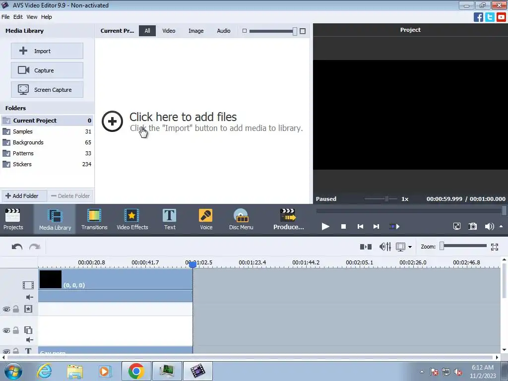Viewport: 508px width, 381px height.
Task: Open the Facebook page icon
Action: pyautogui.click(x=478, y=17)
